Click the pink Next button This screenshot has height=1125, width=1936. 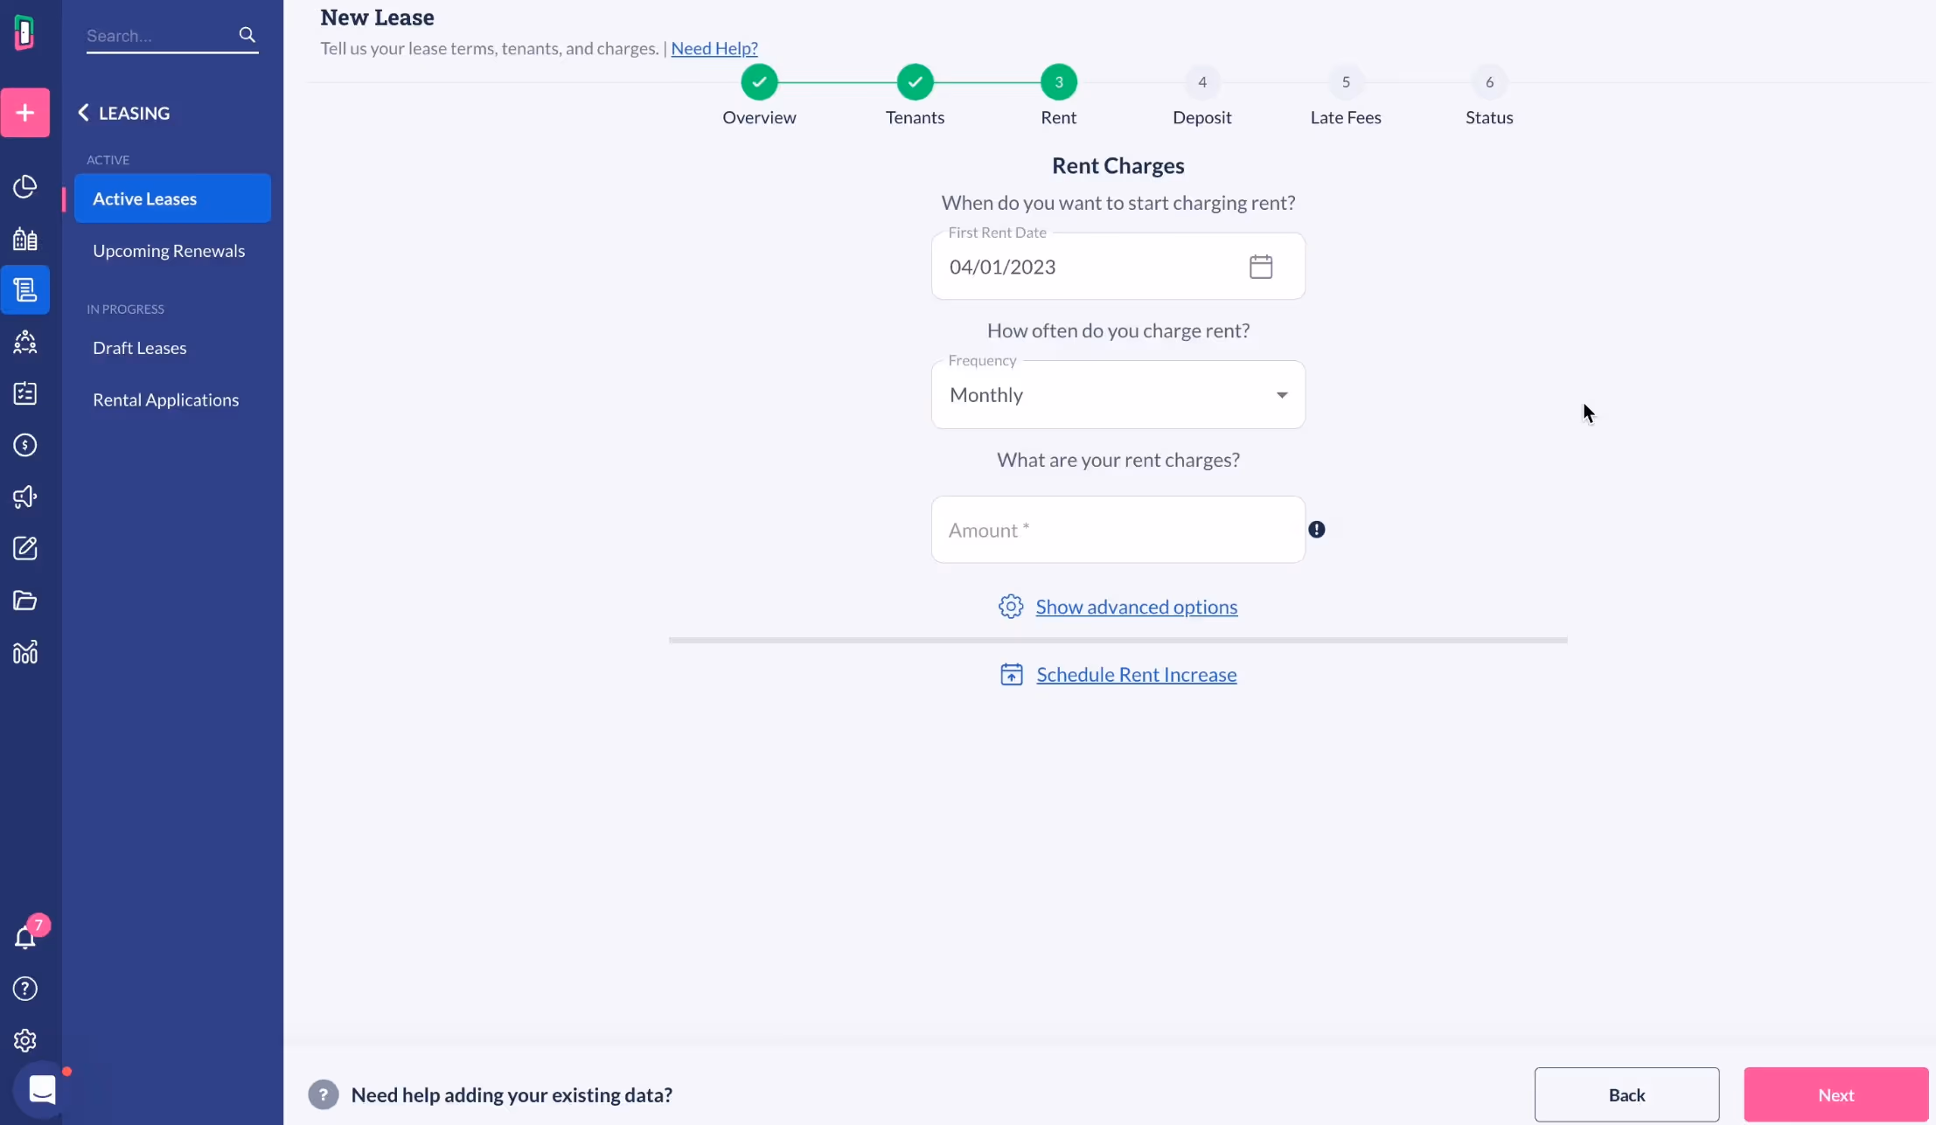tap(1835, 1094)
